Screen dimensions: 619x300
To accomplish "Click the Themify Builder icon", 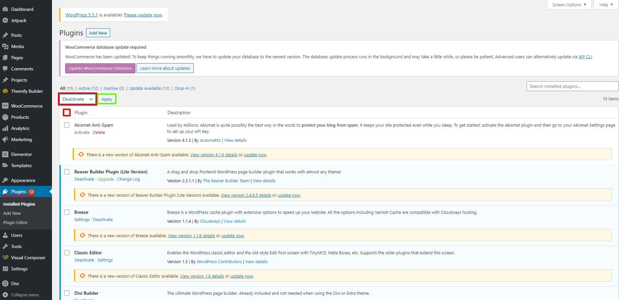I will (x=6, y=91).
